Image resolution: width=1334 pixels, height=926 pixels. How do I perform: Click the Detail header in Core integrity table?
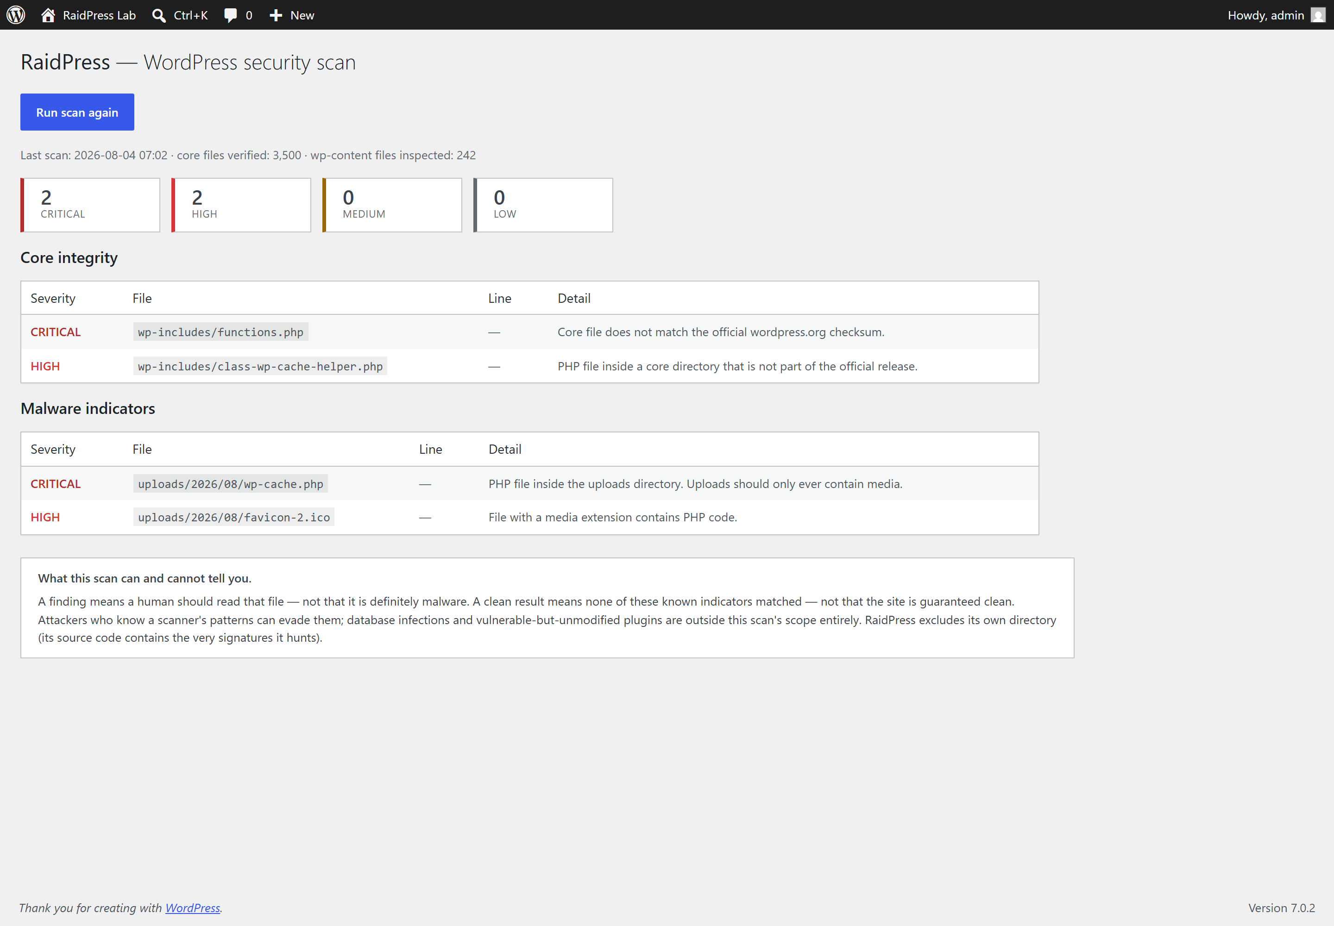pyautogui.click(x=573, y=298)
